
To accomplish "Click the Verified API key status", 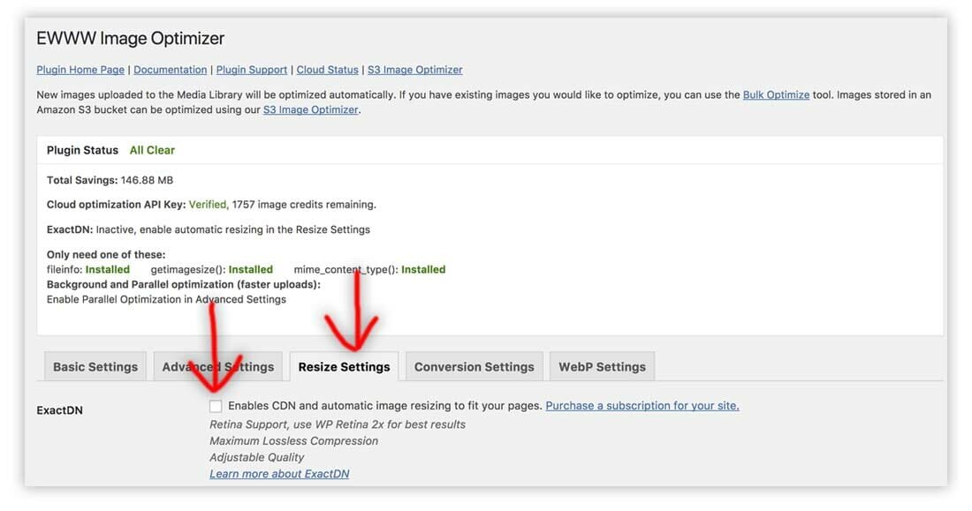I will 206,204.
